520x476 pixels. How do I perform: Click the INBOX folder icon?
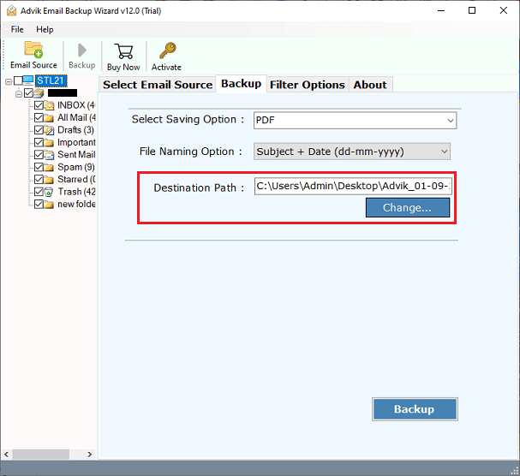click(x=49, y=105)
